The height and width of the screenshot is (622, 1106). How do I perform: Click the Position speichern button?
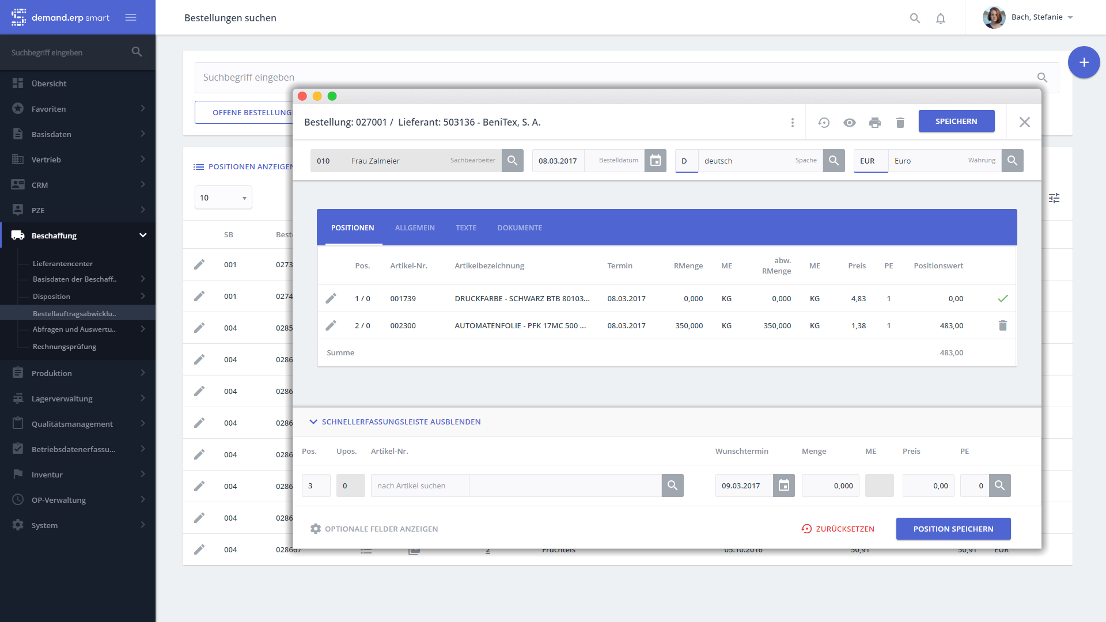(x=953, y=529)
